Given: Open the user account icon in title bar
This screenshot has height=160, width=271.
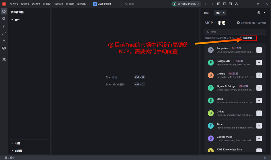Looking at the screenshot, I should 236,4.
